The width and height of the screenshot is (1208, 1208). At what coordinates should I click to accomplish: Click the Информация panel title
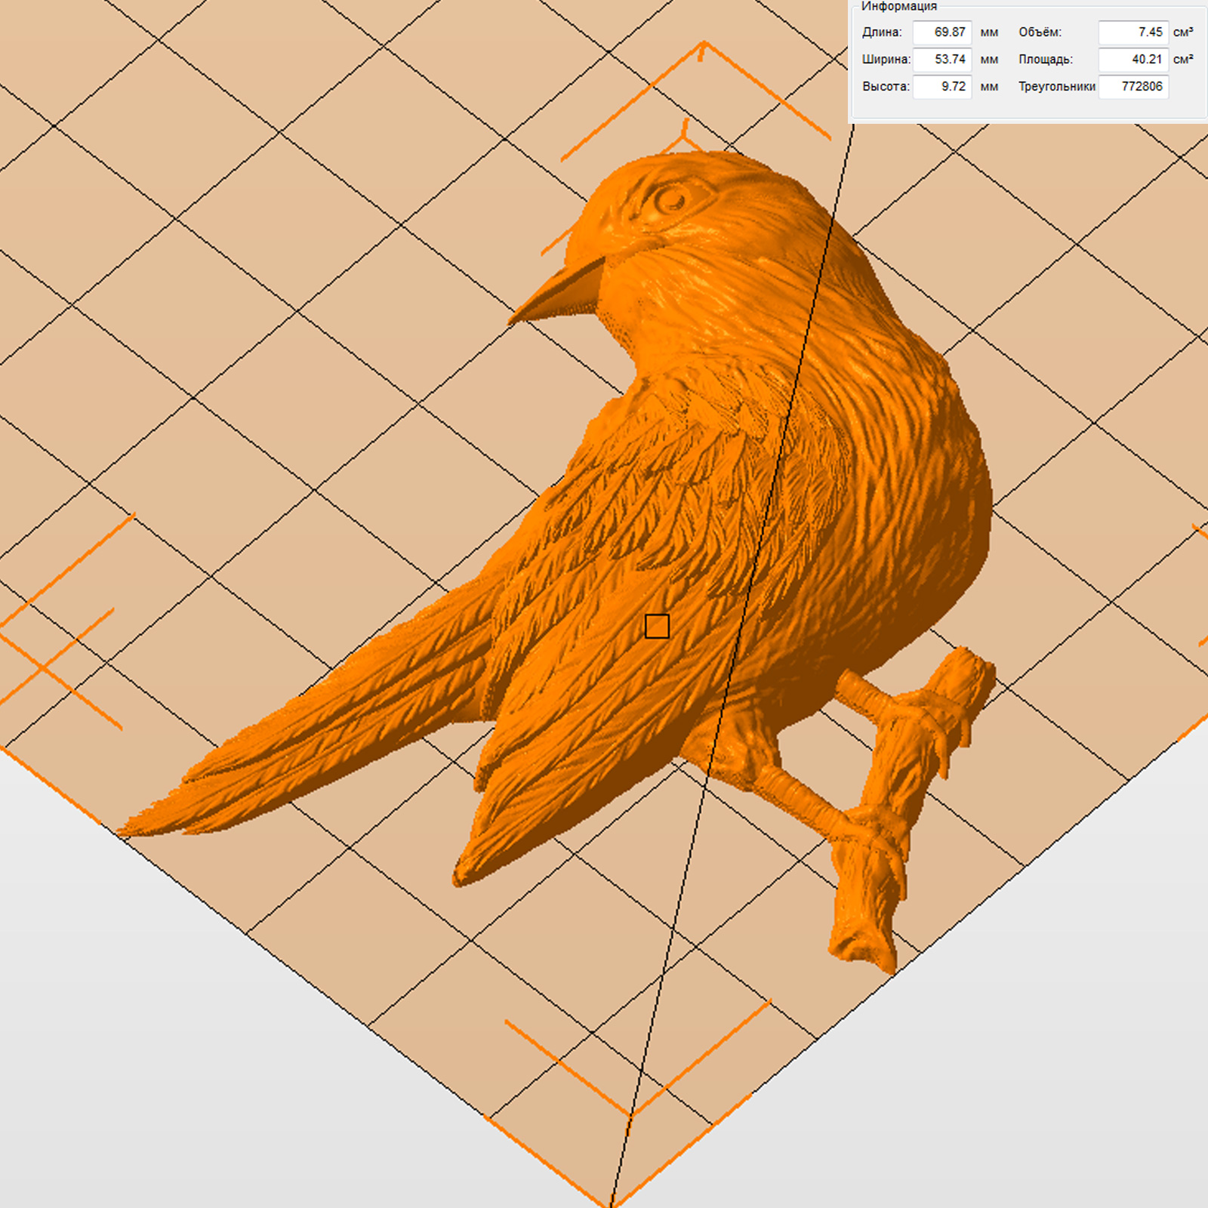(x=898, y=7)
